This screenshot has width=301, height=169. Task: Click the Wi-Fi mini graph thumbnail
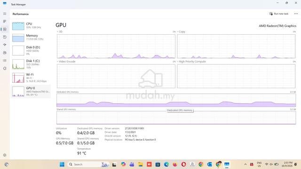[x=18, y=78]
